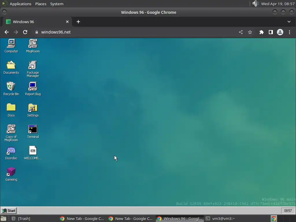The image size is (296, 222).
Task: Open the Chrome extensions puzzle icon
Action: (261, 32)
